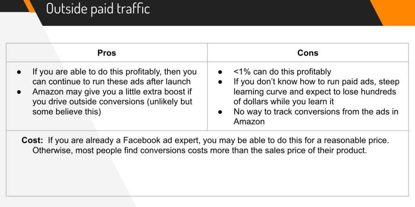Select the 'Pros' column header
The image size is (415, 207).
(x=107, y=53)
